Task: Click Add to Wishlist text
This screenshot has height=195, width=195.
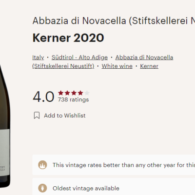Action: point(65,116)
